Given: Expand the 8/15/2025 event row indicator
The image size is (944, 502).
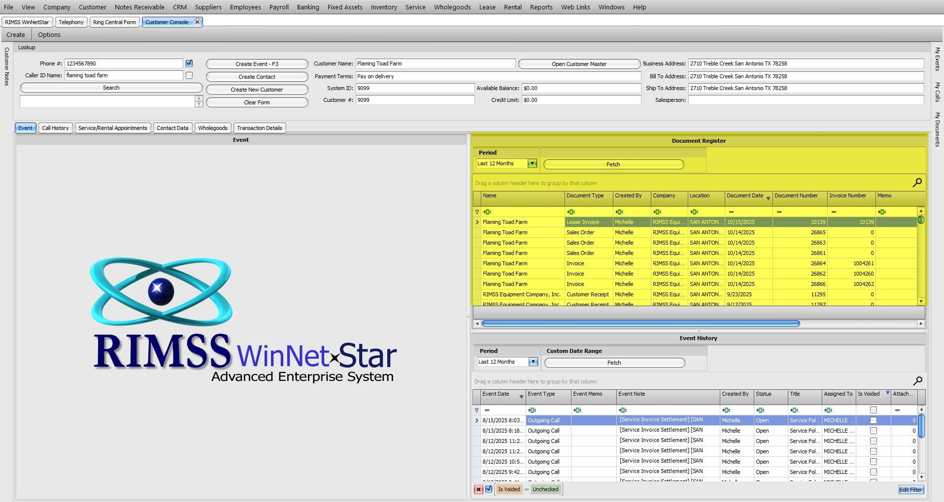Looking at the screenshot, I should pyautogui.click(x=476, y=420).
